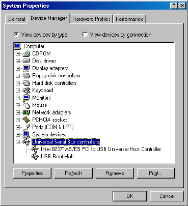Expand the CDROM branch
The height and width of the screenshot is (206, 188).
[x=18, y=54]
